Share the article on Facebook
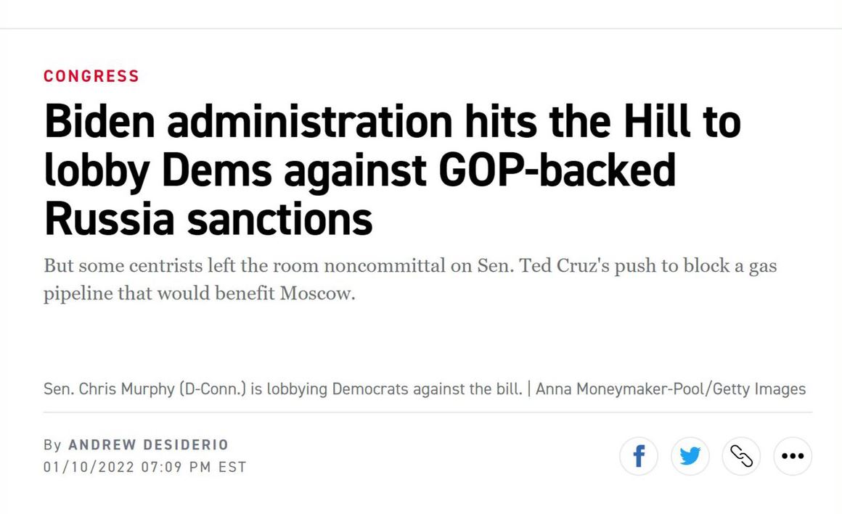The height and width of the screenshot is (514, 842). (x=639, y=456)
